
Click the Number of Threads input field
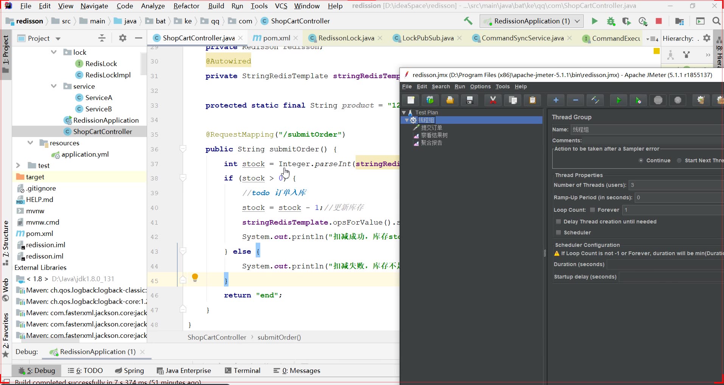point(676,185)
